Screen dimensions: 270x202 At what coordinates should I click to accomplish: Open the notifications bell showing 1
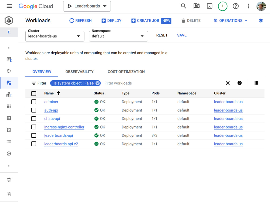click(222, 6)
